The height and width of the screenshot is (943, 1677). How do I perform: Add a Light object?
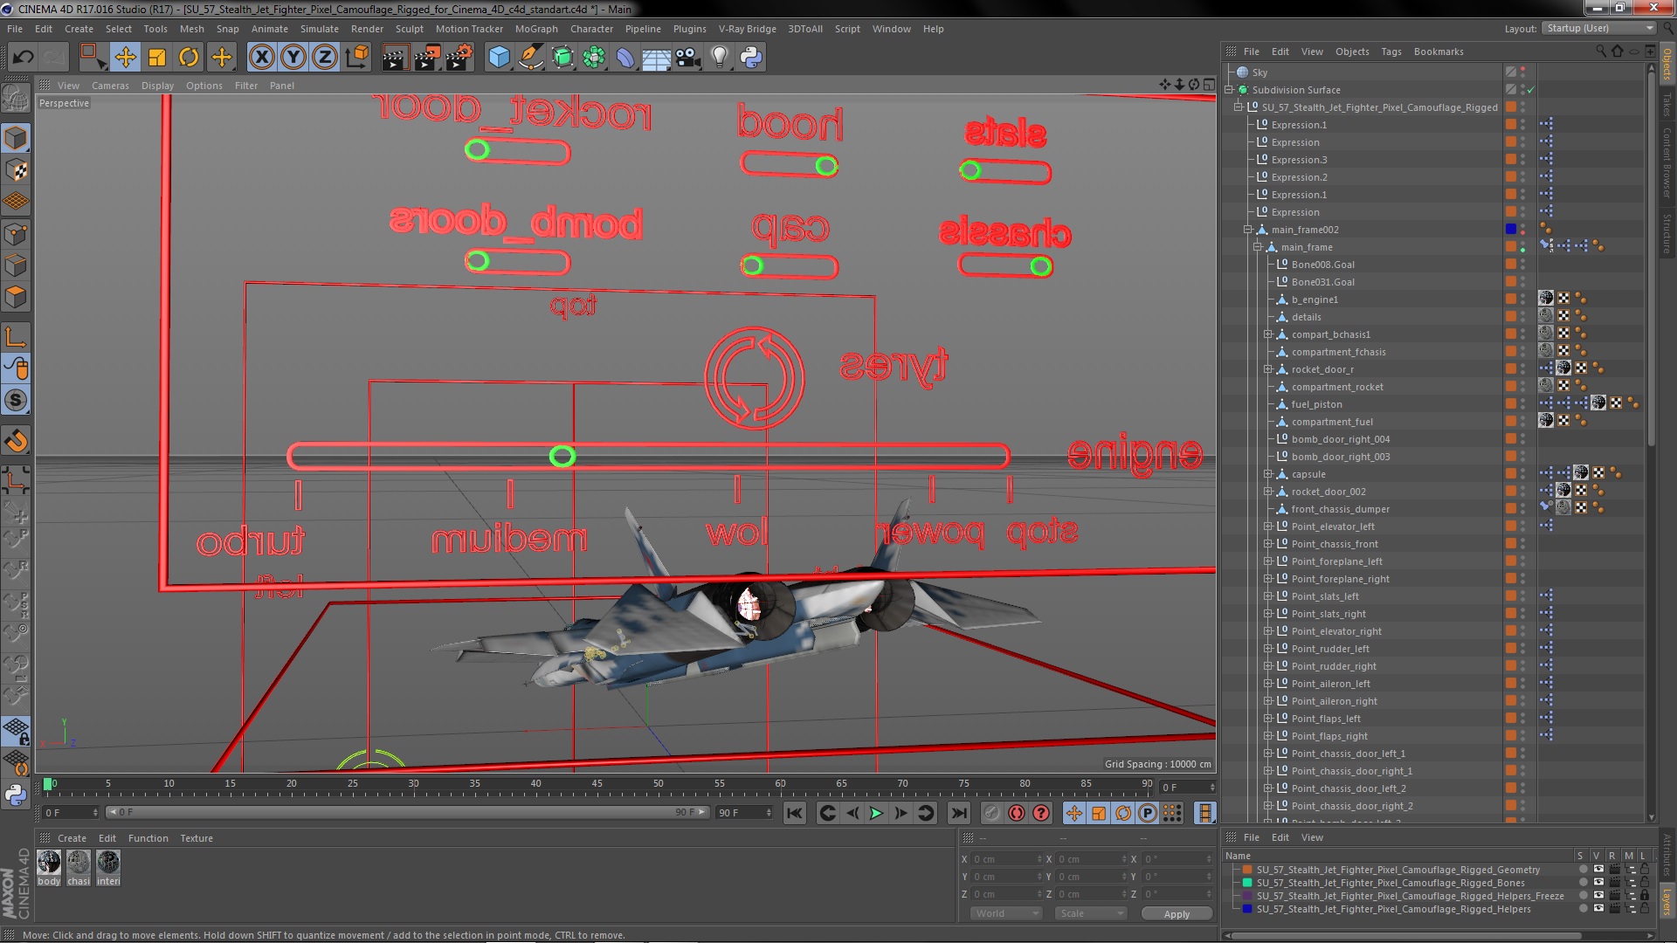coord(720,58)
